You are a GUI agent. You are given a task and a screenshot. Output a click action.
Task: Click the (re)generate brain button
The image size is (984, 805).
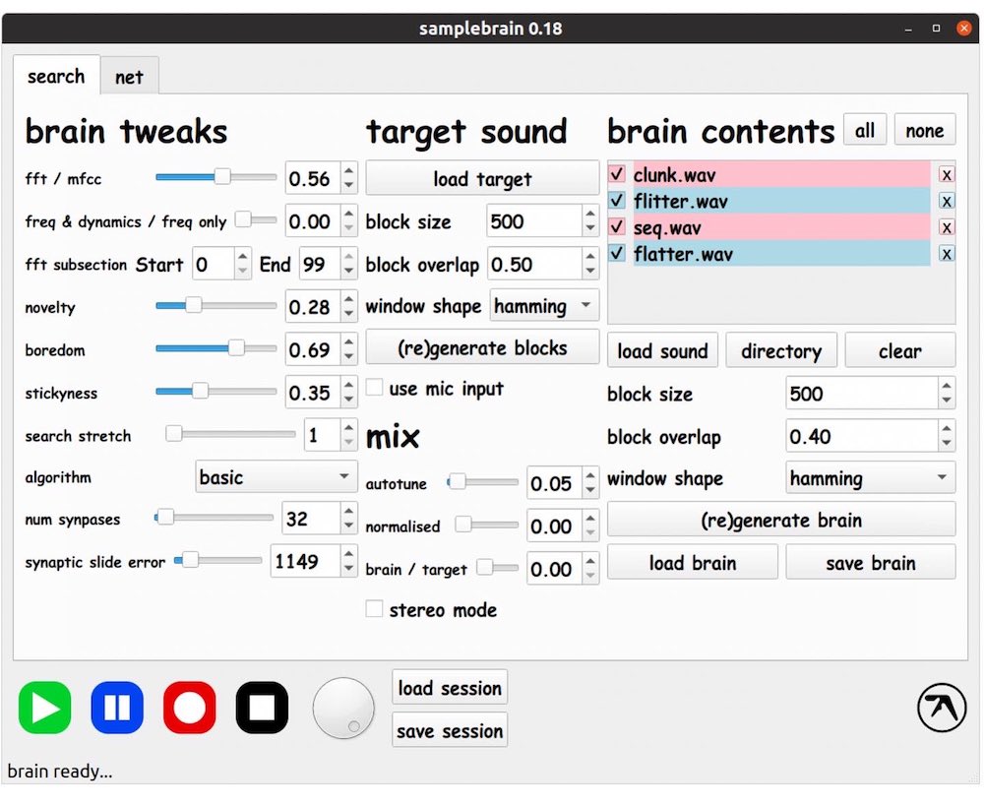(x=781, y=521)
